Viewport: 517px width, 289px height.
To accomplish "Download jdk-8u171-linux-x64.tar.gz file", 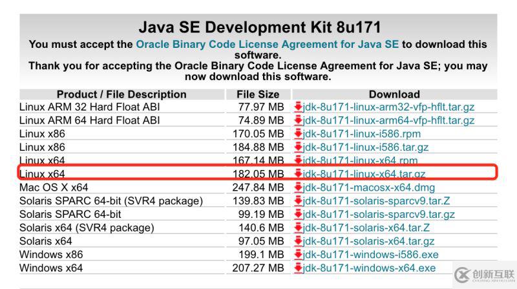I will coord(364,174).
